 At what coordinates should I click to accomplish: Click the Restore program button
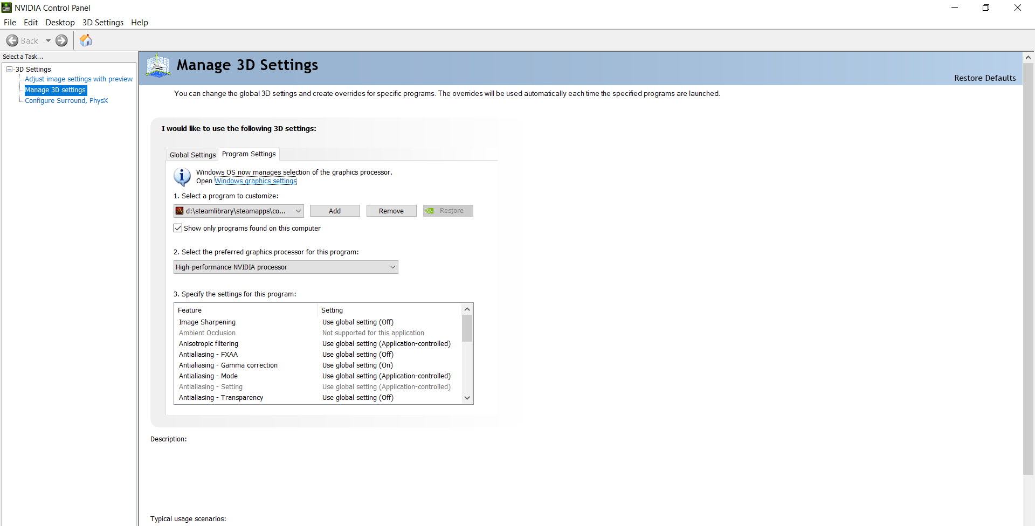448,211
